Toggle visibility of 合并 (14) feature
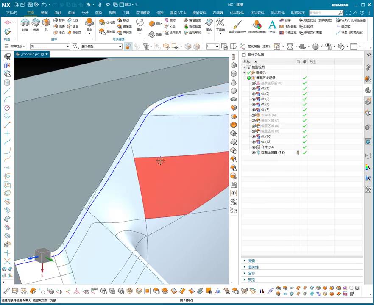Screen dimensions: 374x305 coord(254,147)
